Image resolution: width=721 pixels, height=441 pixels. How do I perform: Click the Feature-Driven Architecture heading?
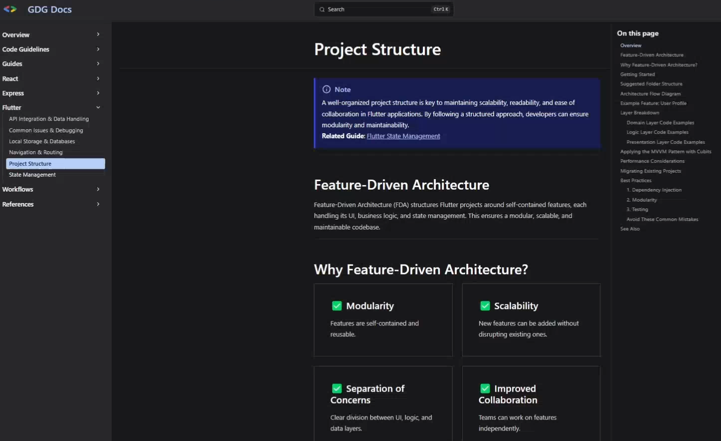click(x=401, y=185)
